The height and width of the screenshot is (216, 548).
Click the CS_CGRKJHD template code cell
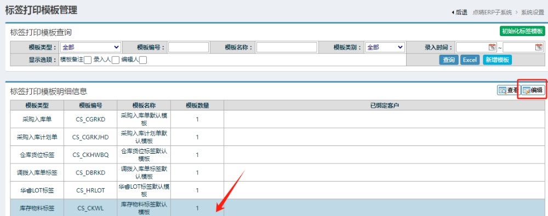[x=90, y=137]
